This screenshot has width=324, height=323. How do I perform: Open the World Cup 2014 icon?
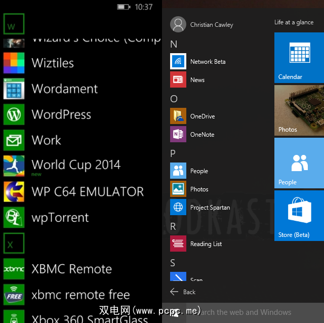(x=14, y=166)
